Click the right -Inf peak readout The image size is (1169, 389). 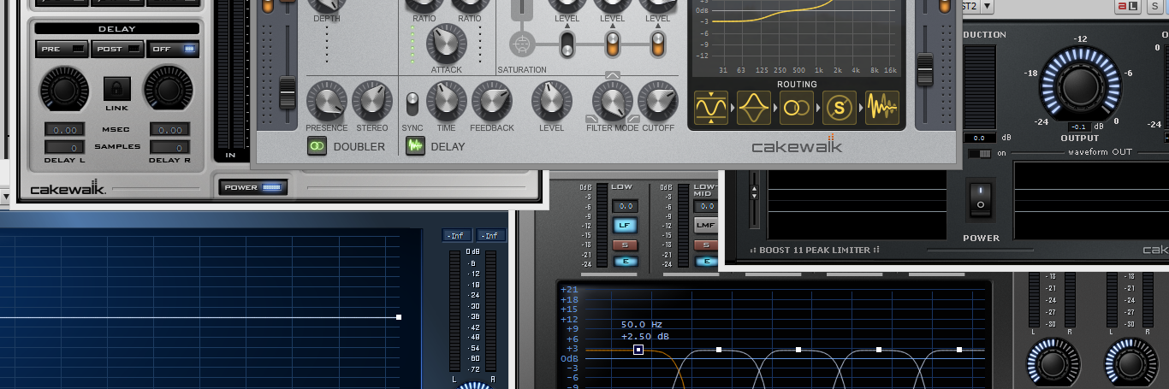(490, 235)
